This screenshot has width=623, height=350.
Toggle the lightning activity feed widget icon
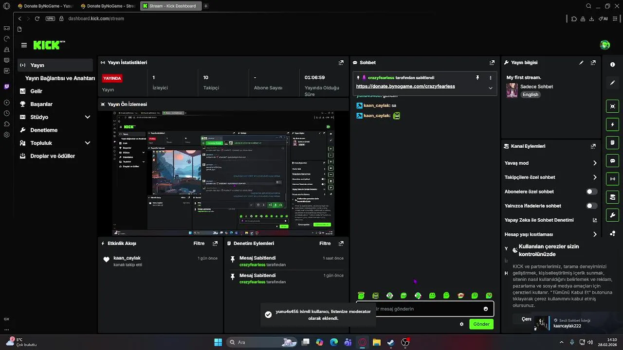tap(612, 124)
